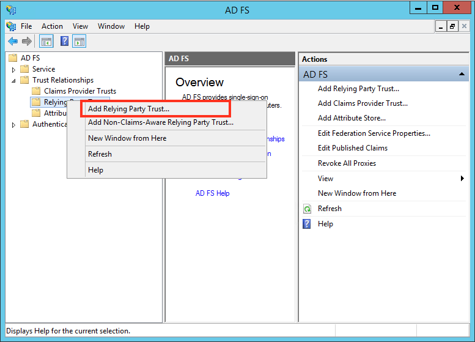Expand the Service tree node
The image size is (475, 342).
(x=13, y=70)
